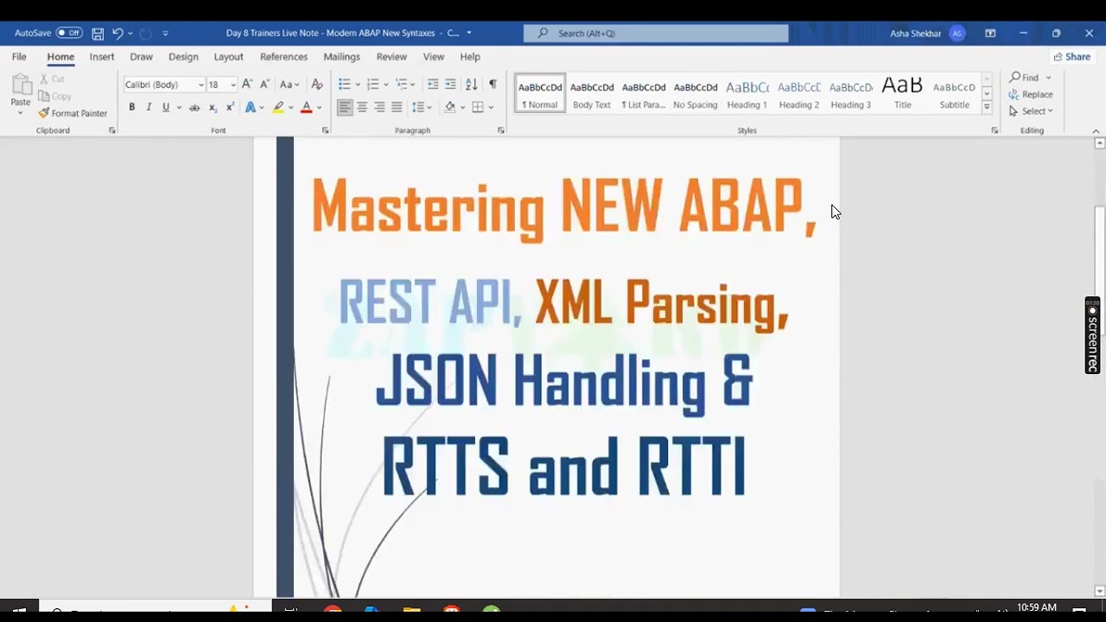Viewport: 1106px width, 622px height.
Task: Open the View tab
Action: coord(434,56)
